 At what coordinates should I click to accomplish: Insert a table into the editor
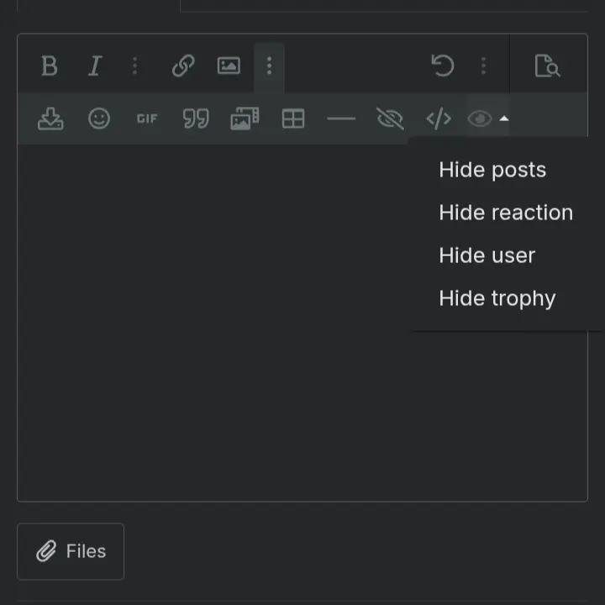point(293,118)
